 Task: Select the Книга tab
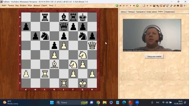[x=160, y=11]
